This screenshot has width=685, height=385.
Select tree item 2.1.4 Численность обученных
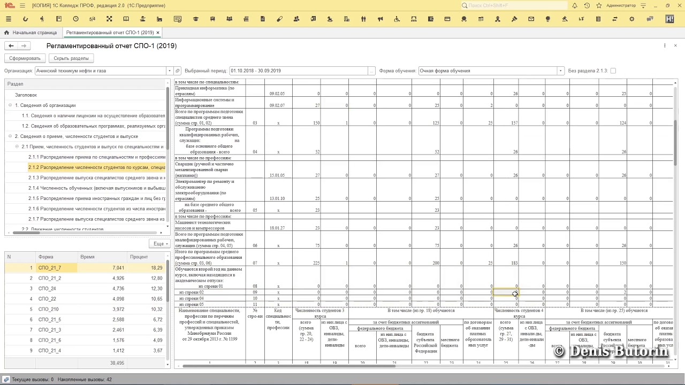click(x=96, y=188)
